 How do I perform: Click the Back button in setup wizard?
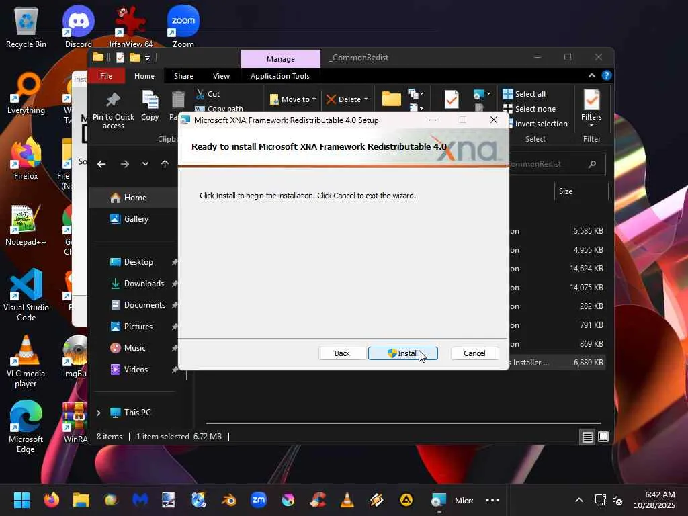pos(342,353)
